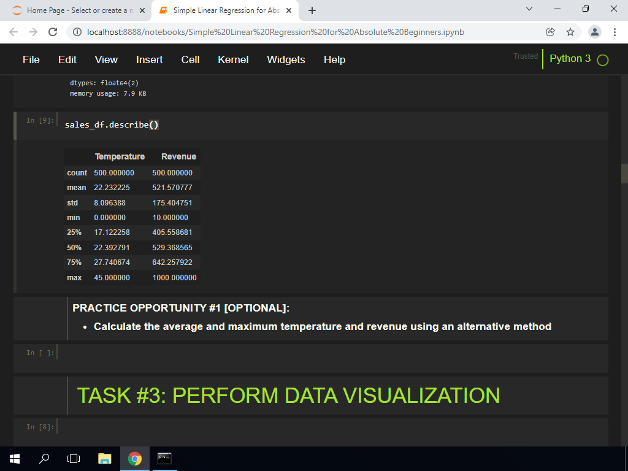Click the min temperature value 0.000000

point(110,218)
